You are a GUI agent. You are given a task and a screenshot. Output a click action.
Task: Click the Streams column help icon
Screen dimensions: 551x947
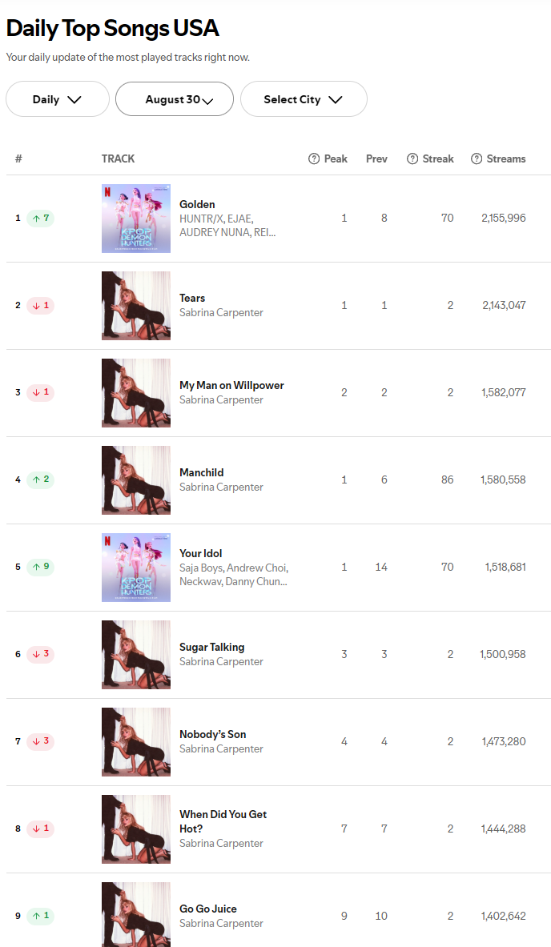pos(477,159)
